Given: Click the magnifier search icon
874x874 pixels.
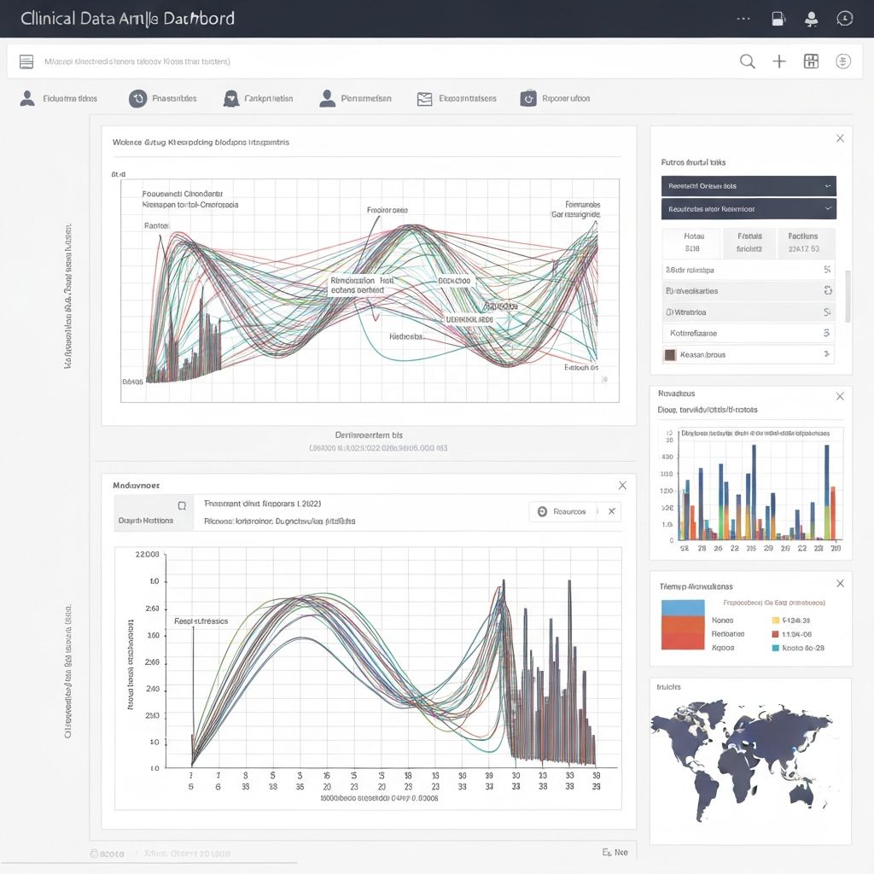Looking at the screenshot, I should 748,61.
